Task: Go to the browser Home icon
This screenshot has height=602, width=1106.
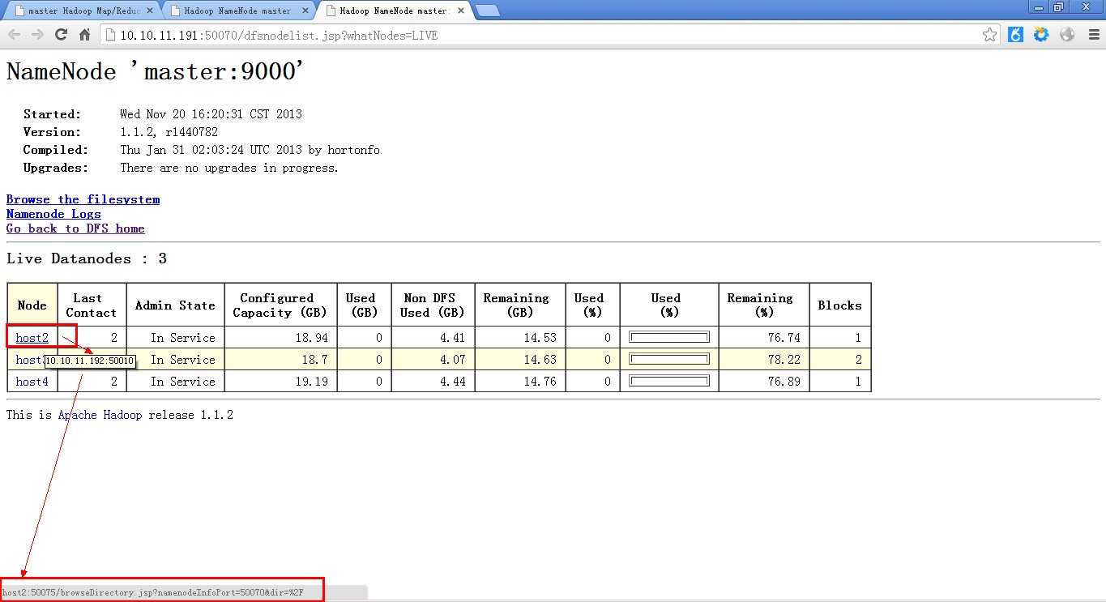Action: point(84,35)
